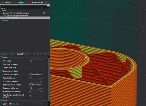The height and width of the screenshot is (106, 146).
Task: Click the Top shell thickness value field
Action: [x=36, y=81]
